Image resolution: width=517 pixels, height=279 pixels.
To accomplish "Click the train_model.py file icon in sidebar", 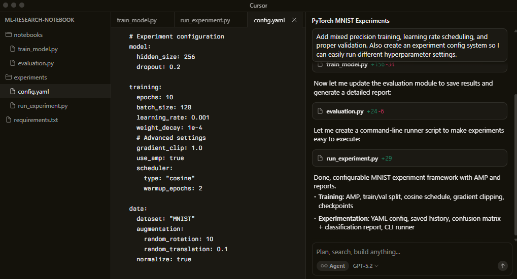I will tap(13, 49).
